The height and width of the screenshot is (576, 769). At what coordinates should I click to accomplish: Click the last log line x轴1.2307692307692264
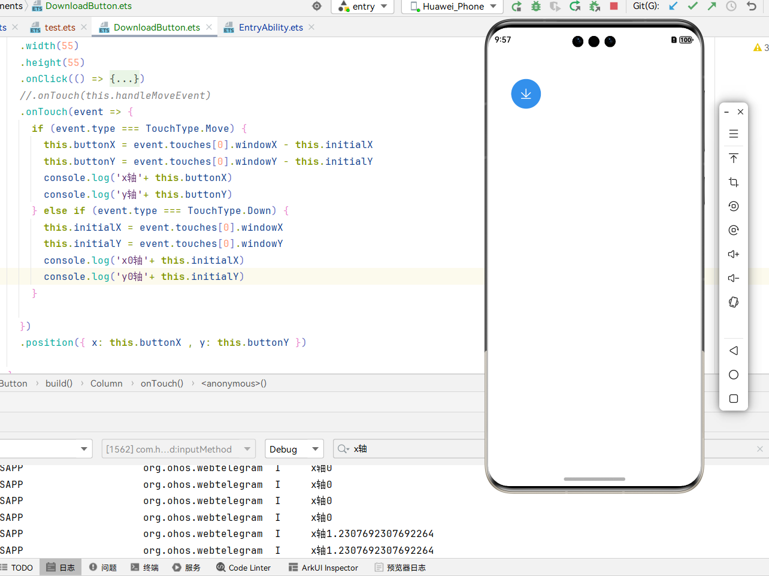[x=373, y=550]
